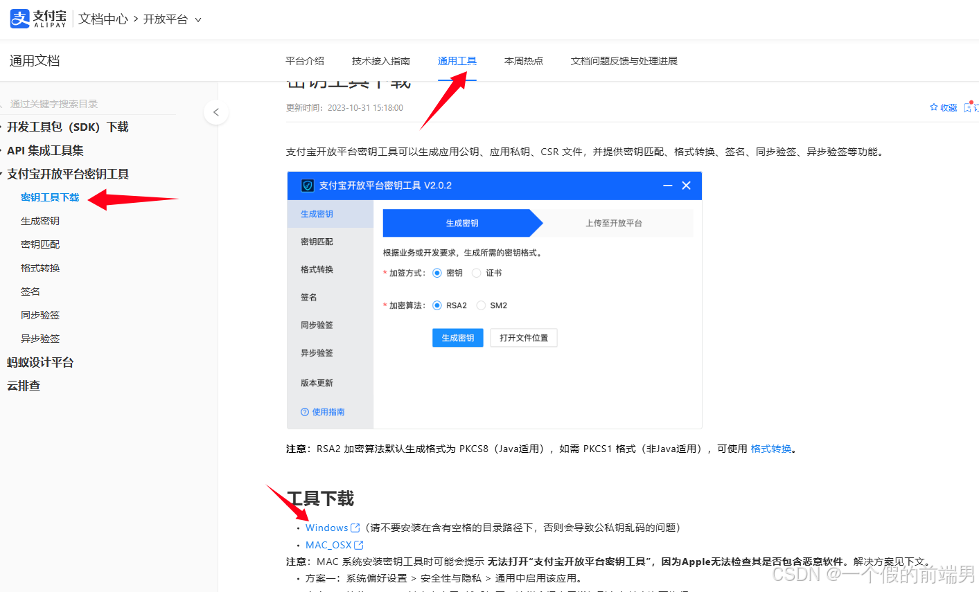Click the 工具下载 heading
The height and width of the screenshot is (592, 979).
click(x=320, y=499)
